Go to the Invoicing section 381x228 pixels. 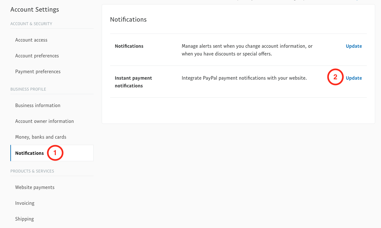25,203
